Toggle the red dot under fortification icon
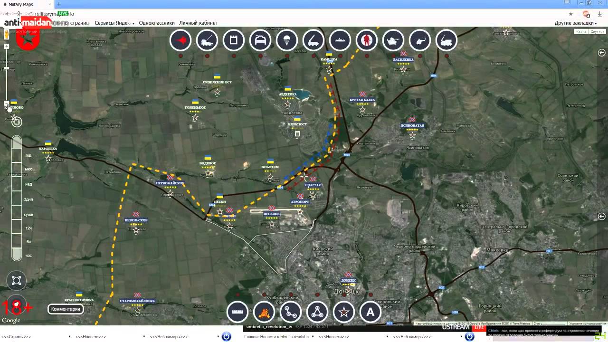This screenshot has height=342, width=608. 234,56
